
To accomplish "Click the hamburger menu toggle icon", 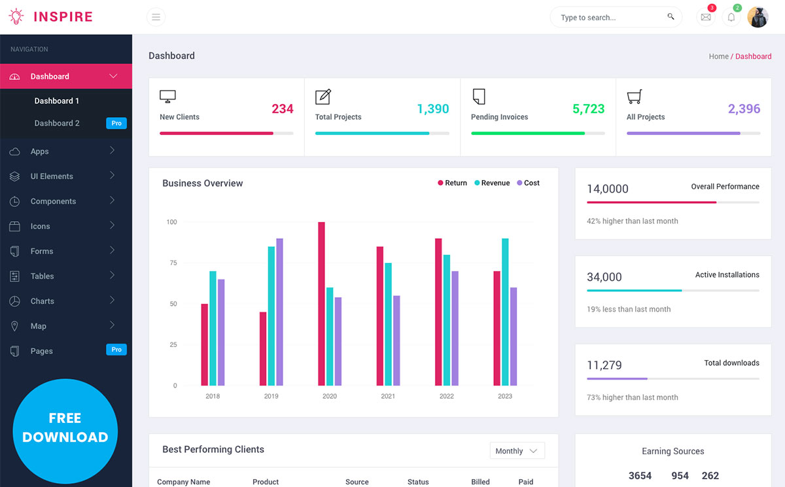I will 156,17.
